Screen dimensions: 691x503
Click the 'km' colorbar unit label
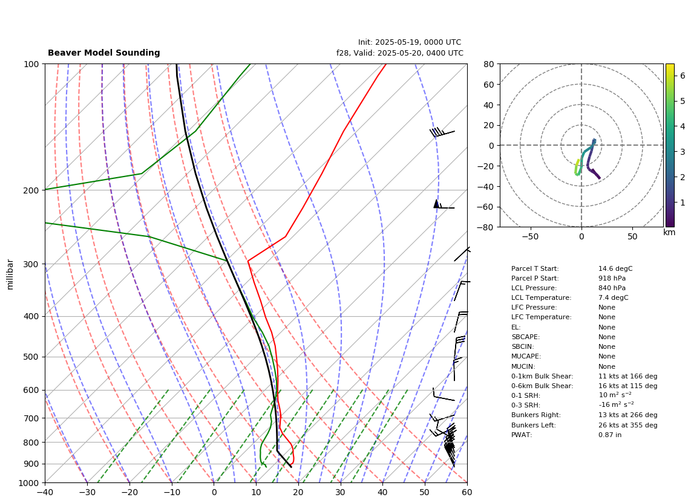click(669, 232)
